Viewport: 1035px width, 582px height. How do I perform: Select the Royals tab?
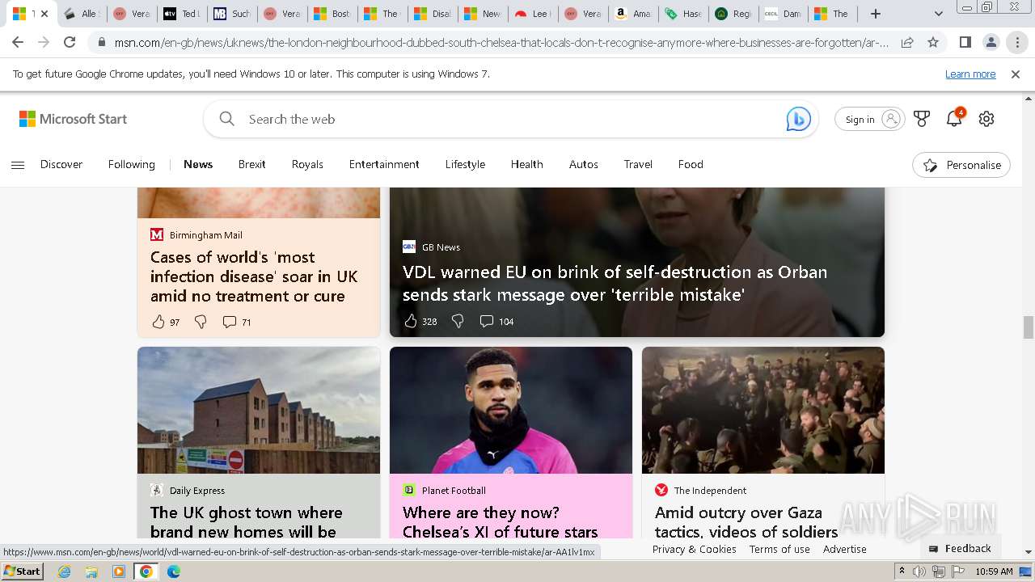(307, 164)
